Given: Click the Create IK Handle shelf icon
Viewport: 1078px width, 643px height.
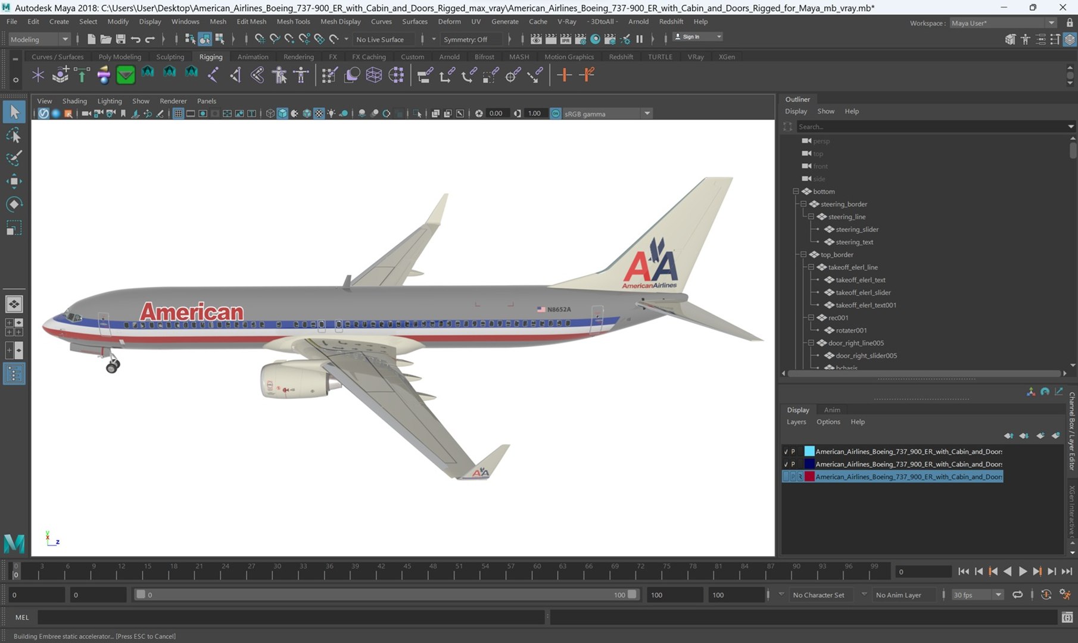Looking at the screenshot, I should [x=235, y=75].
